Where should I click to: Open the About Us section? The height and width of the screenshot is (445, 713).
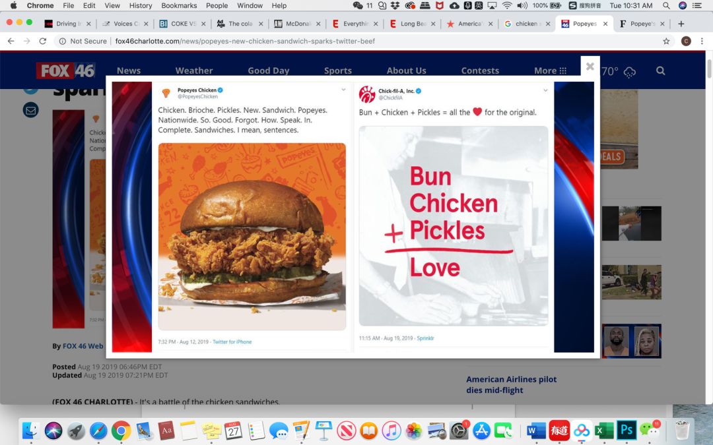[x=407, y=71]
